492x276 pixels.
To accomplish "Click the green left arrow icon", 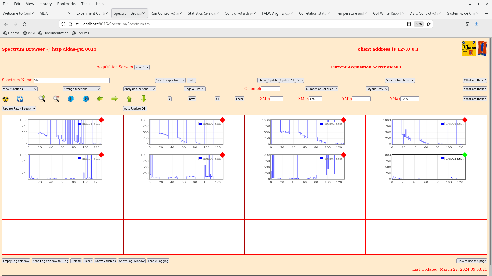I will [x=100, y=99].
